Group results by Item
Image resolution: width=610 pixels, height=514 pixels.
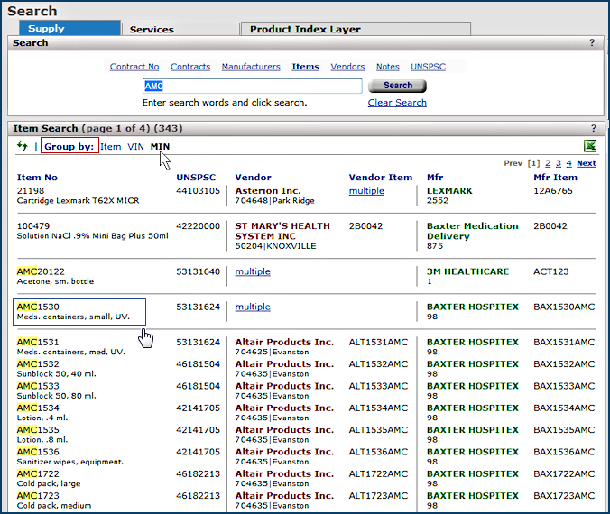110,147
